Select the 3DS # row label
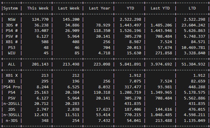The image size is (210, 128). pyautogui.click(x=12, y=25)
